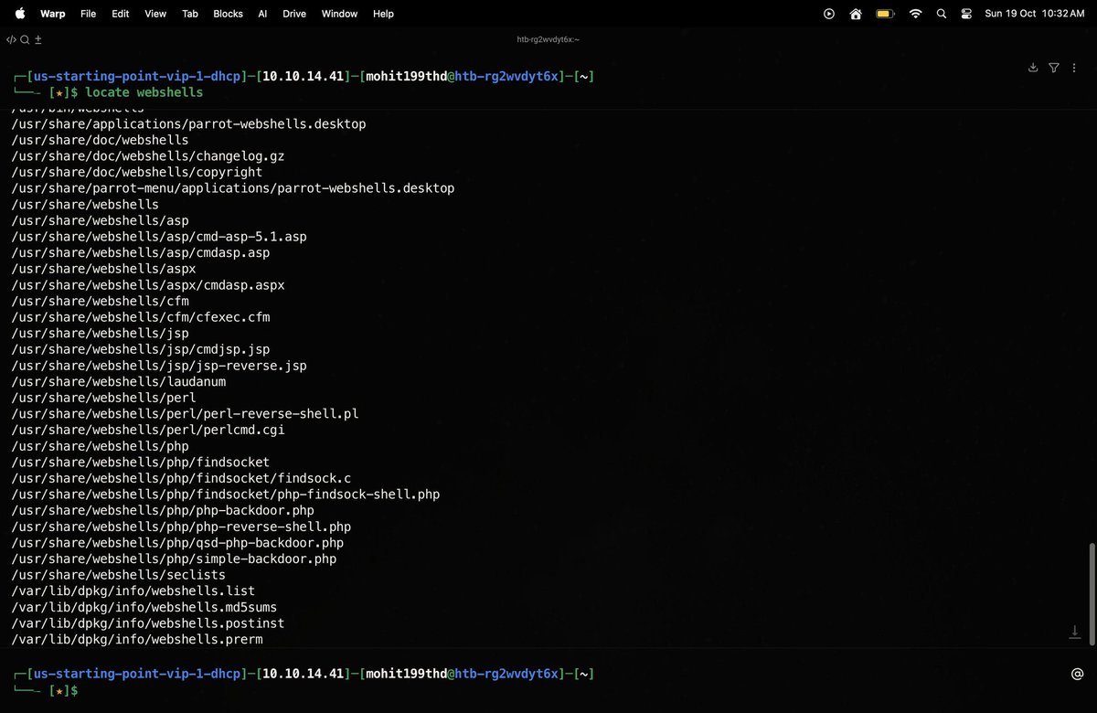Open Spotlight search in the menu bar
The width and height of the screenshot is (1097, 713).
[942, 14]
